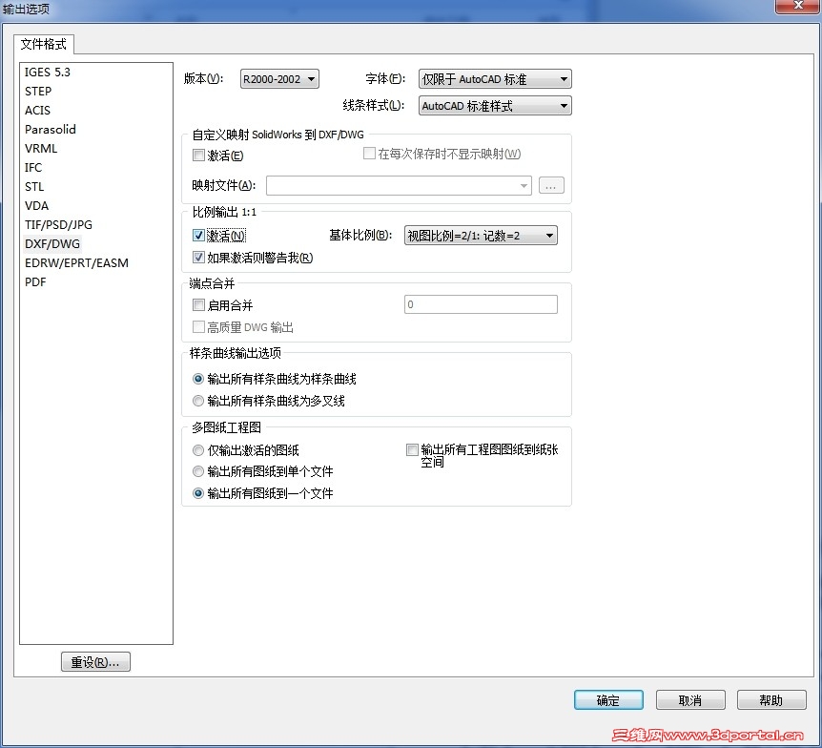Choose 仅输出激活的图纸 radio option
The height and width of the screenshot is (748, 822).
coord(198,450)
